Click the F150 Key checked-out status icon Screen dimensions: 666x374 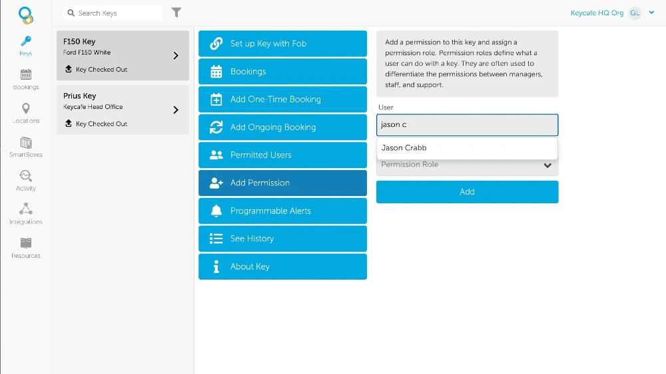(69, 69)
